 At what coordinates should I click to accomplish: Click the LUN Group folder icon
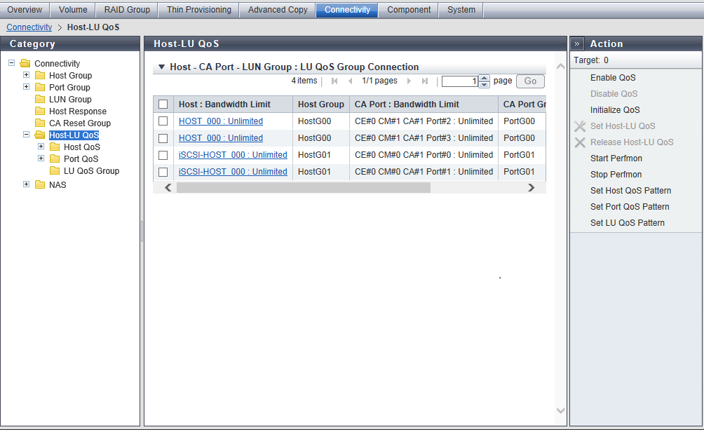point(40,100)
